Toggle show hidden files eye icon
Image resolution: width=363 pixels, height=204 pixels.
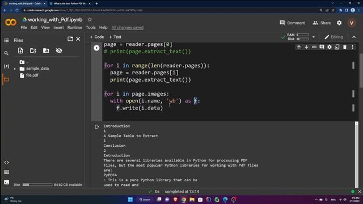[x=59, y=50]
